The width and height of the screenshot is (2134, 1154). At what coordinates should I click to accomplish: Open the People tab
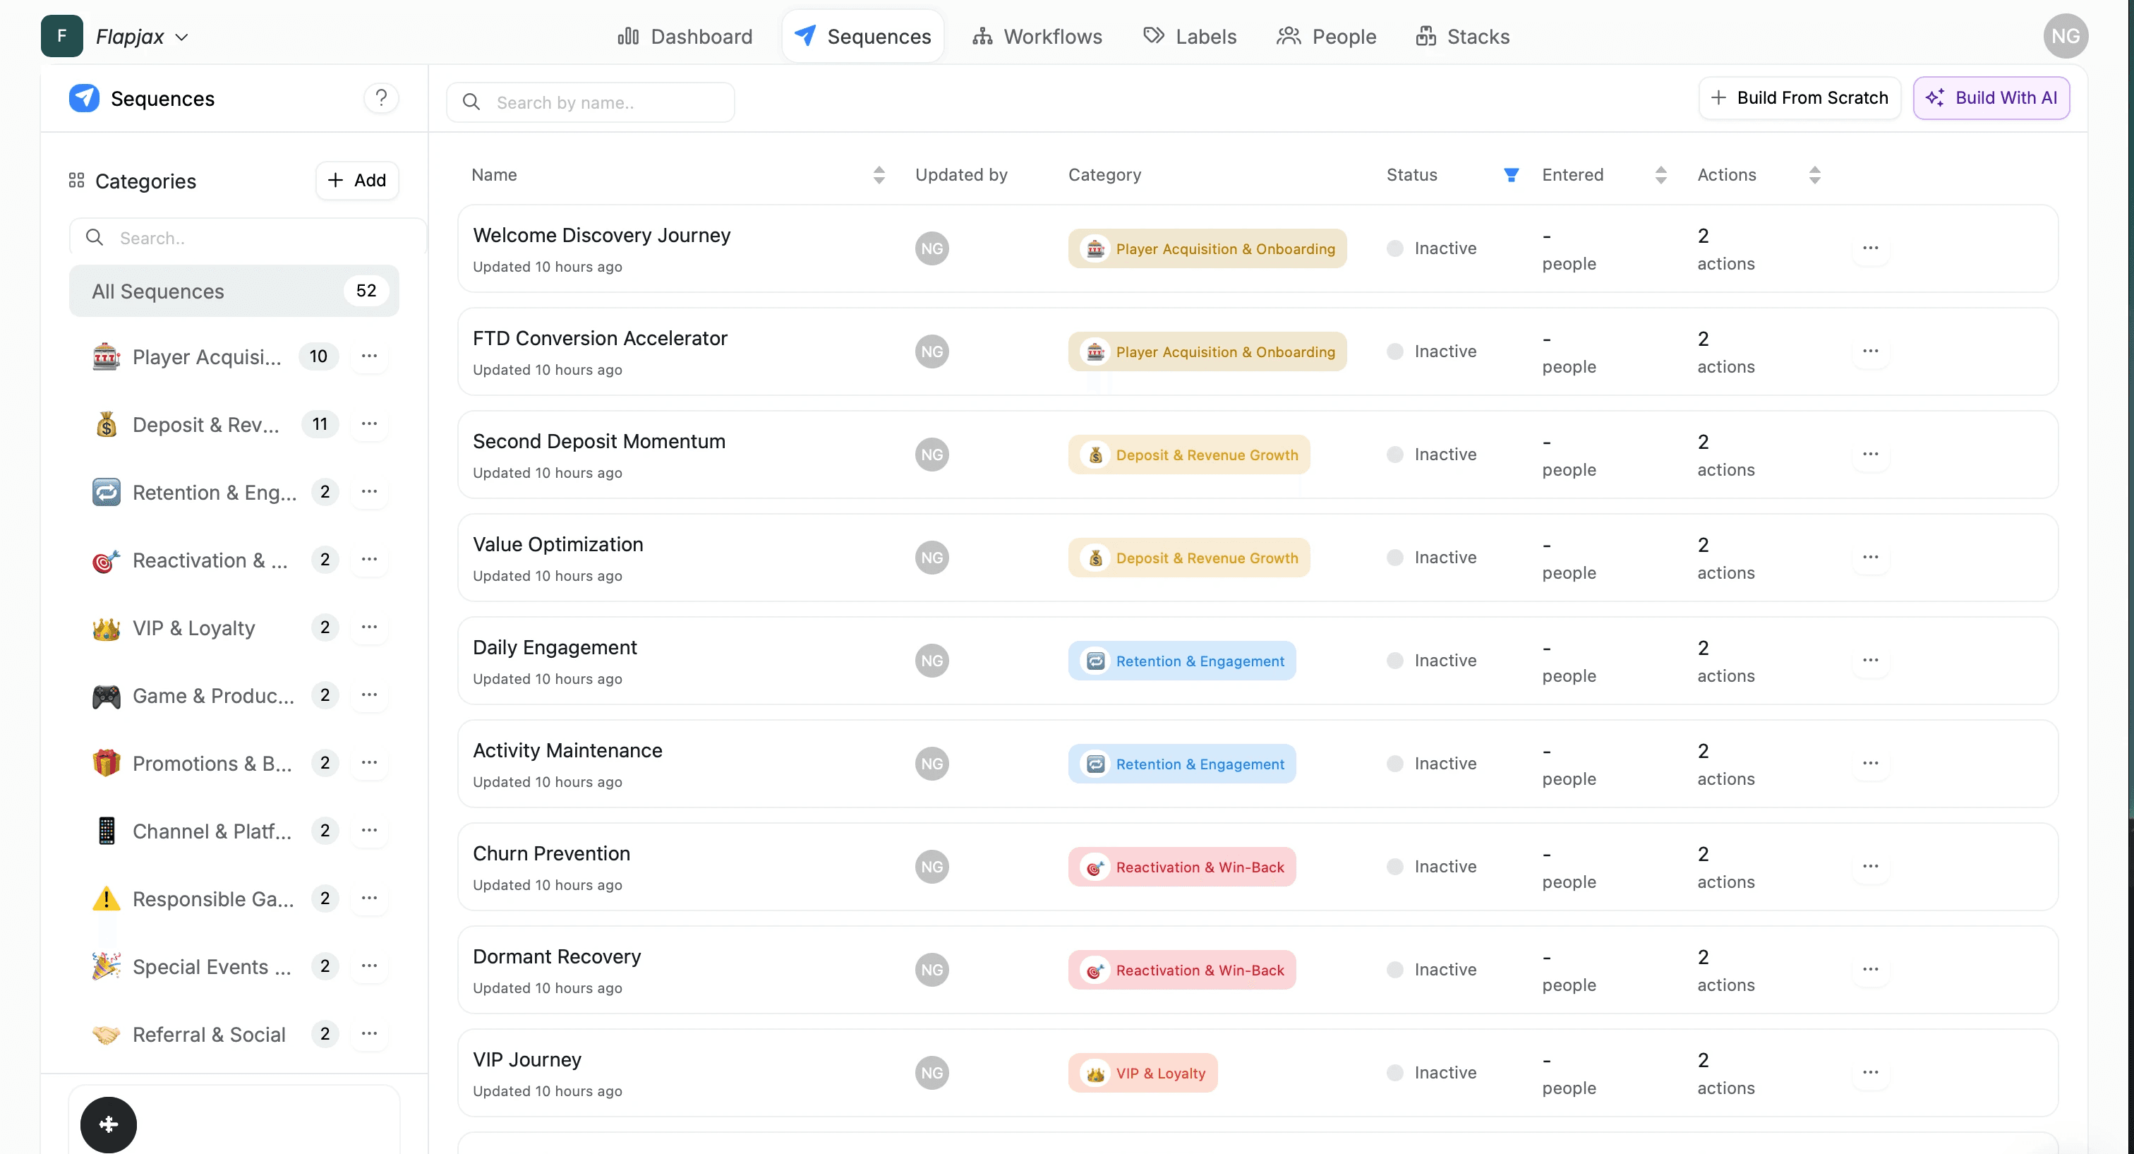[1326, 37]
